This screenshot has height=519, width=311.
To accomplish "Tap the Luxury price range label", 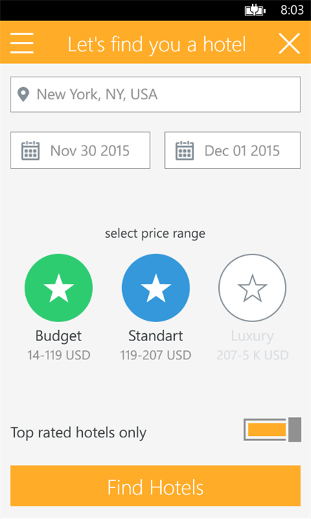I will (x=252, y=336).
